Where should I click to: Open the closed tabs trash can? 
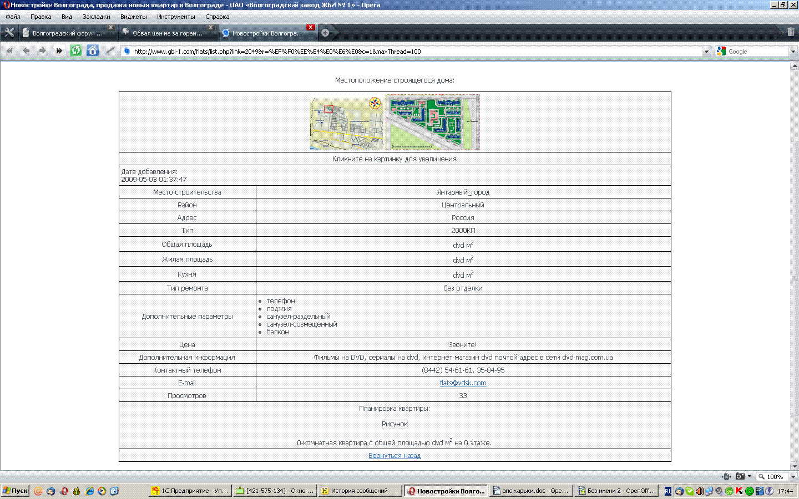click(791, 32)
